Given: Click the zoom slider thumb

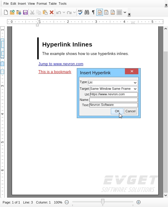Looking at the screenshot, I should (x=103, y=201).
